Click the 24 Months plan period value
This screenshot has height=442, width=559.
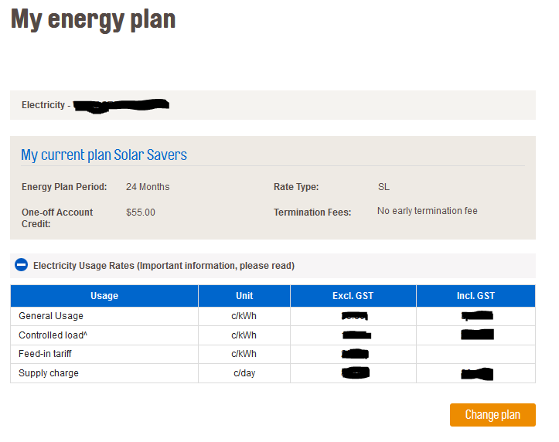pos(148,187)
